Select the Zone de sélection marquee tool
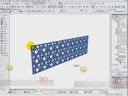Screen dimensions: 128x96 click(5, 15)
